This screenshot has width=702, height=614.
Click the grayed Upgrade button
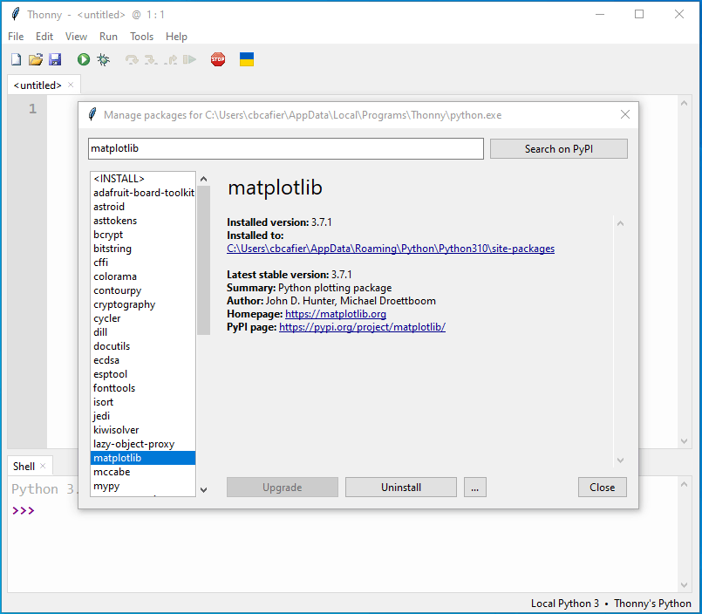tap(282, 488)
